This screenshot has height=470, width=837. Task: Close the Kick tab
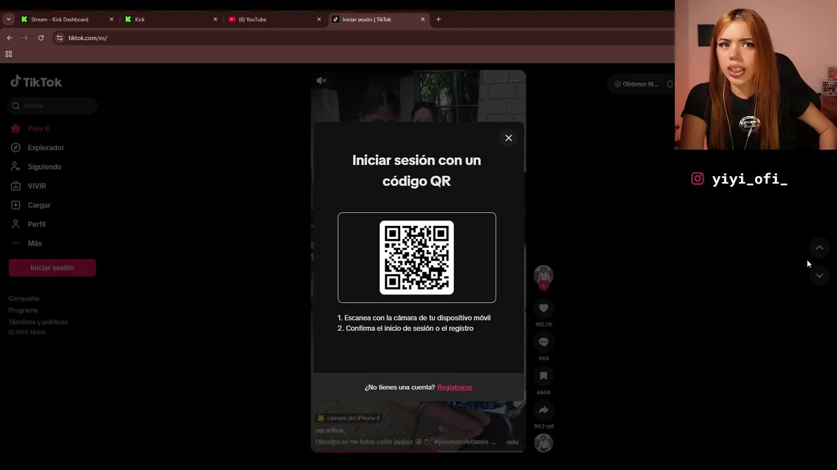[x=215, y=20]
